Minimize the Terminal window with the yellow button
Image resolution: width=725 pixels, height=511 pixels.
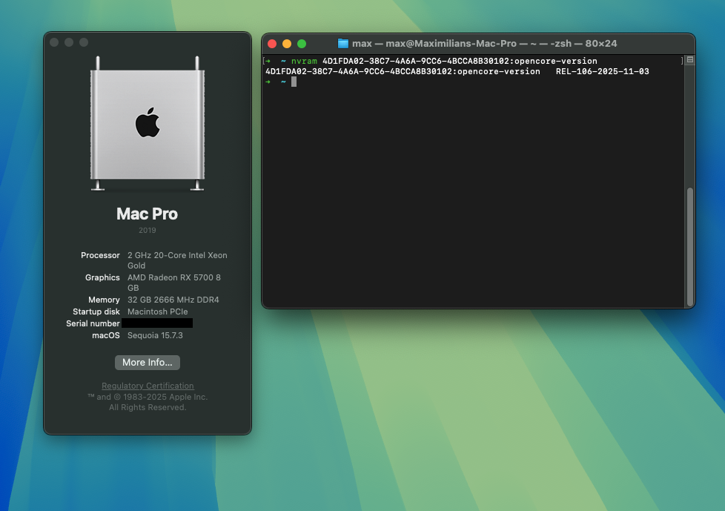287,44
